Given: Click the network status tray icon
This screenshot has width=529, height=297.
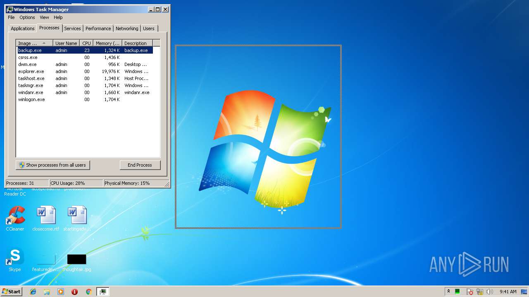Looking at the screenshot, I should (x=480, y=292).
